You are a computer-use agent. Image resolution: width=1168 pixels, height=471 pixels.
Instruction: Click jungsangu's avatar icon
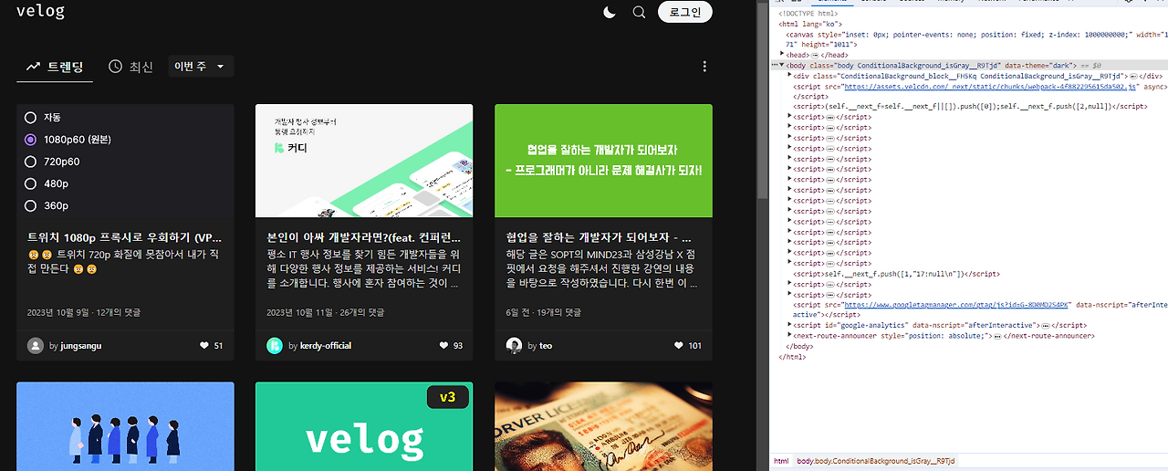click(x=36, y=346)
